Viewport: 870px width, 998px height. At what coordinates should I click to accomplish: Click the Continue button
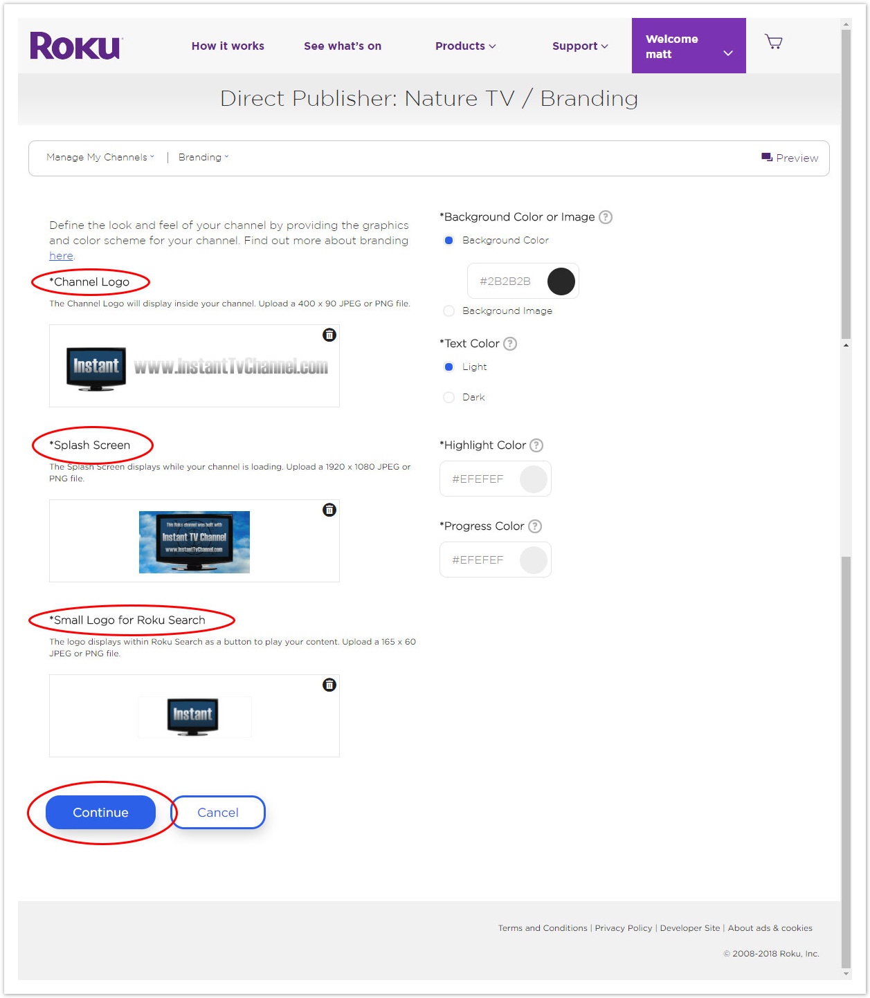tap(100, 812)
